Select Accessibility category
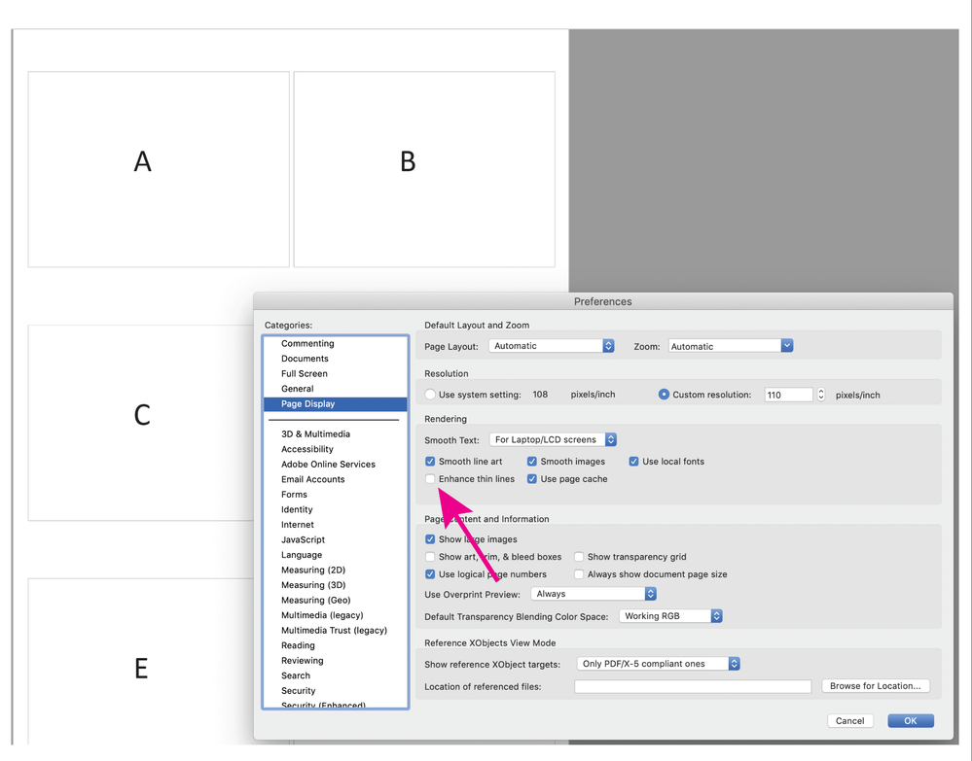Screen dimensions: 972x761 coord(336,449)
